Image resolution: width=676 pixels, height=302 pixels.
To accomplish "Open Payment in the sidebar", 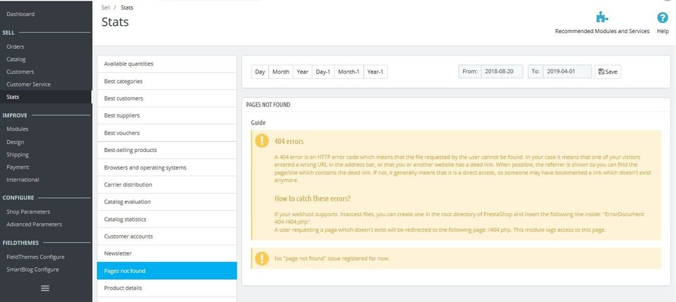I will tap(18, 167).
